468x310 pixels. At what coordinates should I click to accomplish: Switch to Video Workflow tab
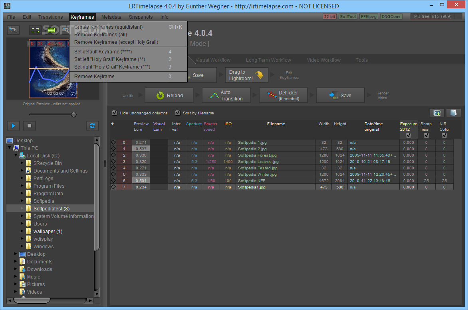(x=323, y=60)
